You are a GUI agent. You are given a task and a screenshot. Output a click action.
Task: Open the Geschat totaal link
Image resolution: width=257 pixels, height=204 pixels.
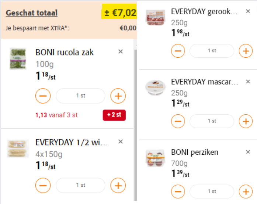pyautogui.click(x=32, y=13)
